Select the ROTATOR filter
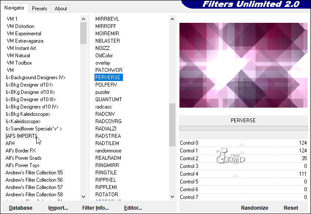311x214 pixels. point(107,195)
